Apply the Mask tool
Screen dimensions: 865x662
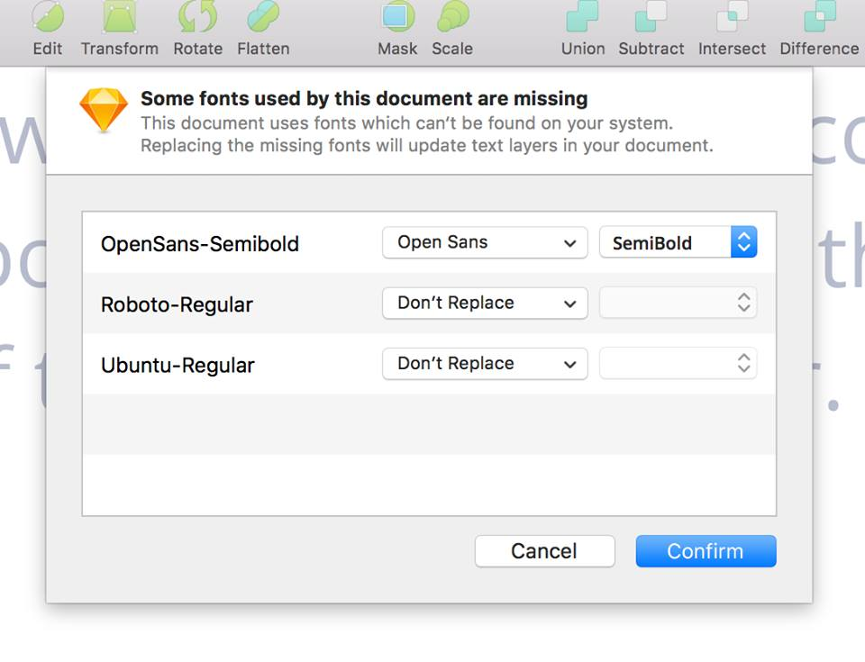tap(397, 16)
